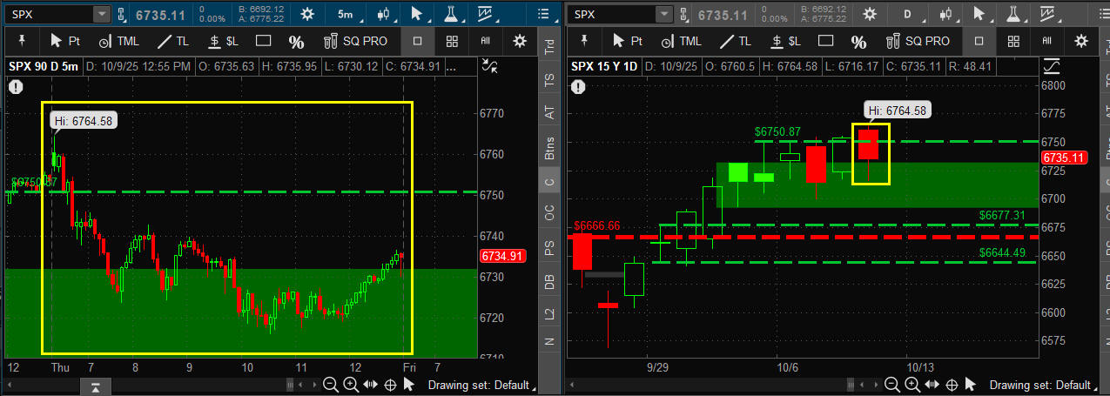Viewport: 1110px width, 396px height.
Task: Open the 5m timeframe dropdown
Action: click(x=346, y=14)
